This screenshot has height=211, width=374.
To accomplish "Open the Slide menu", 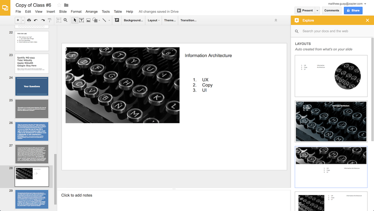I will 63,12.
